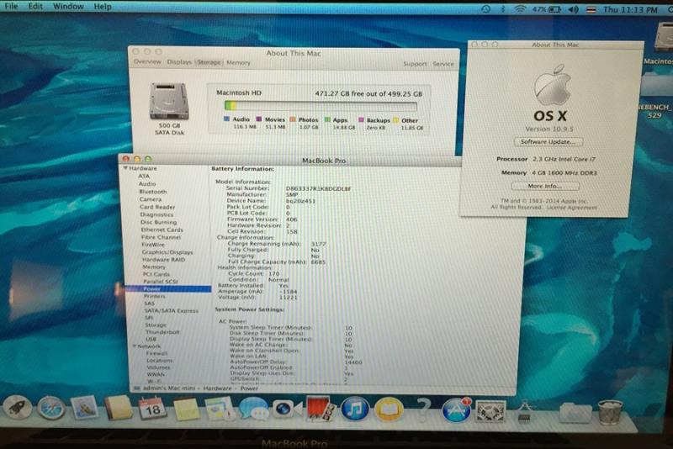The width and height of the screenshot is (673, 449).
Task: Select Bluetooth in the sidebar
Action: click(x=153, y=191)
